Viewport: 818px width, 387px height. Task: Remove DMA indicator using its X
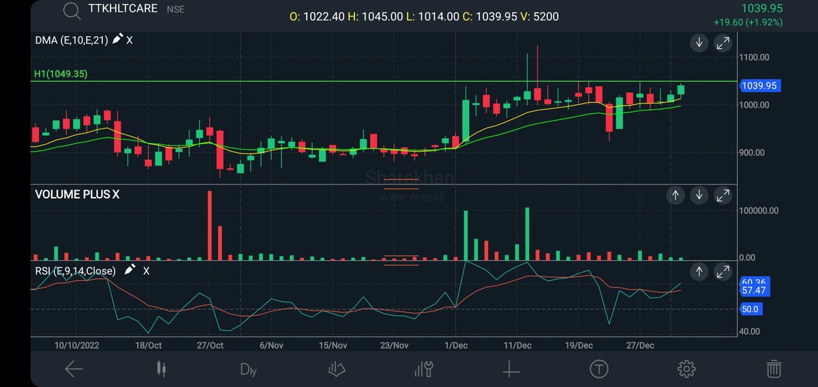click(130, 40)
